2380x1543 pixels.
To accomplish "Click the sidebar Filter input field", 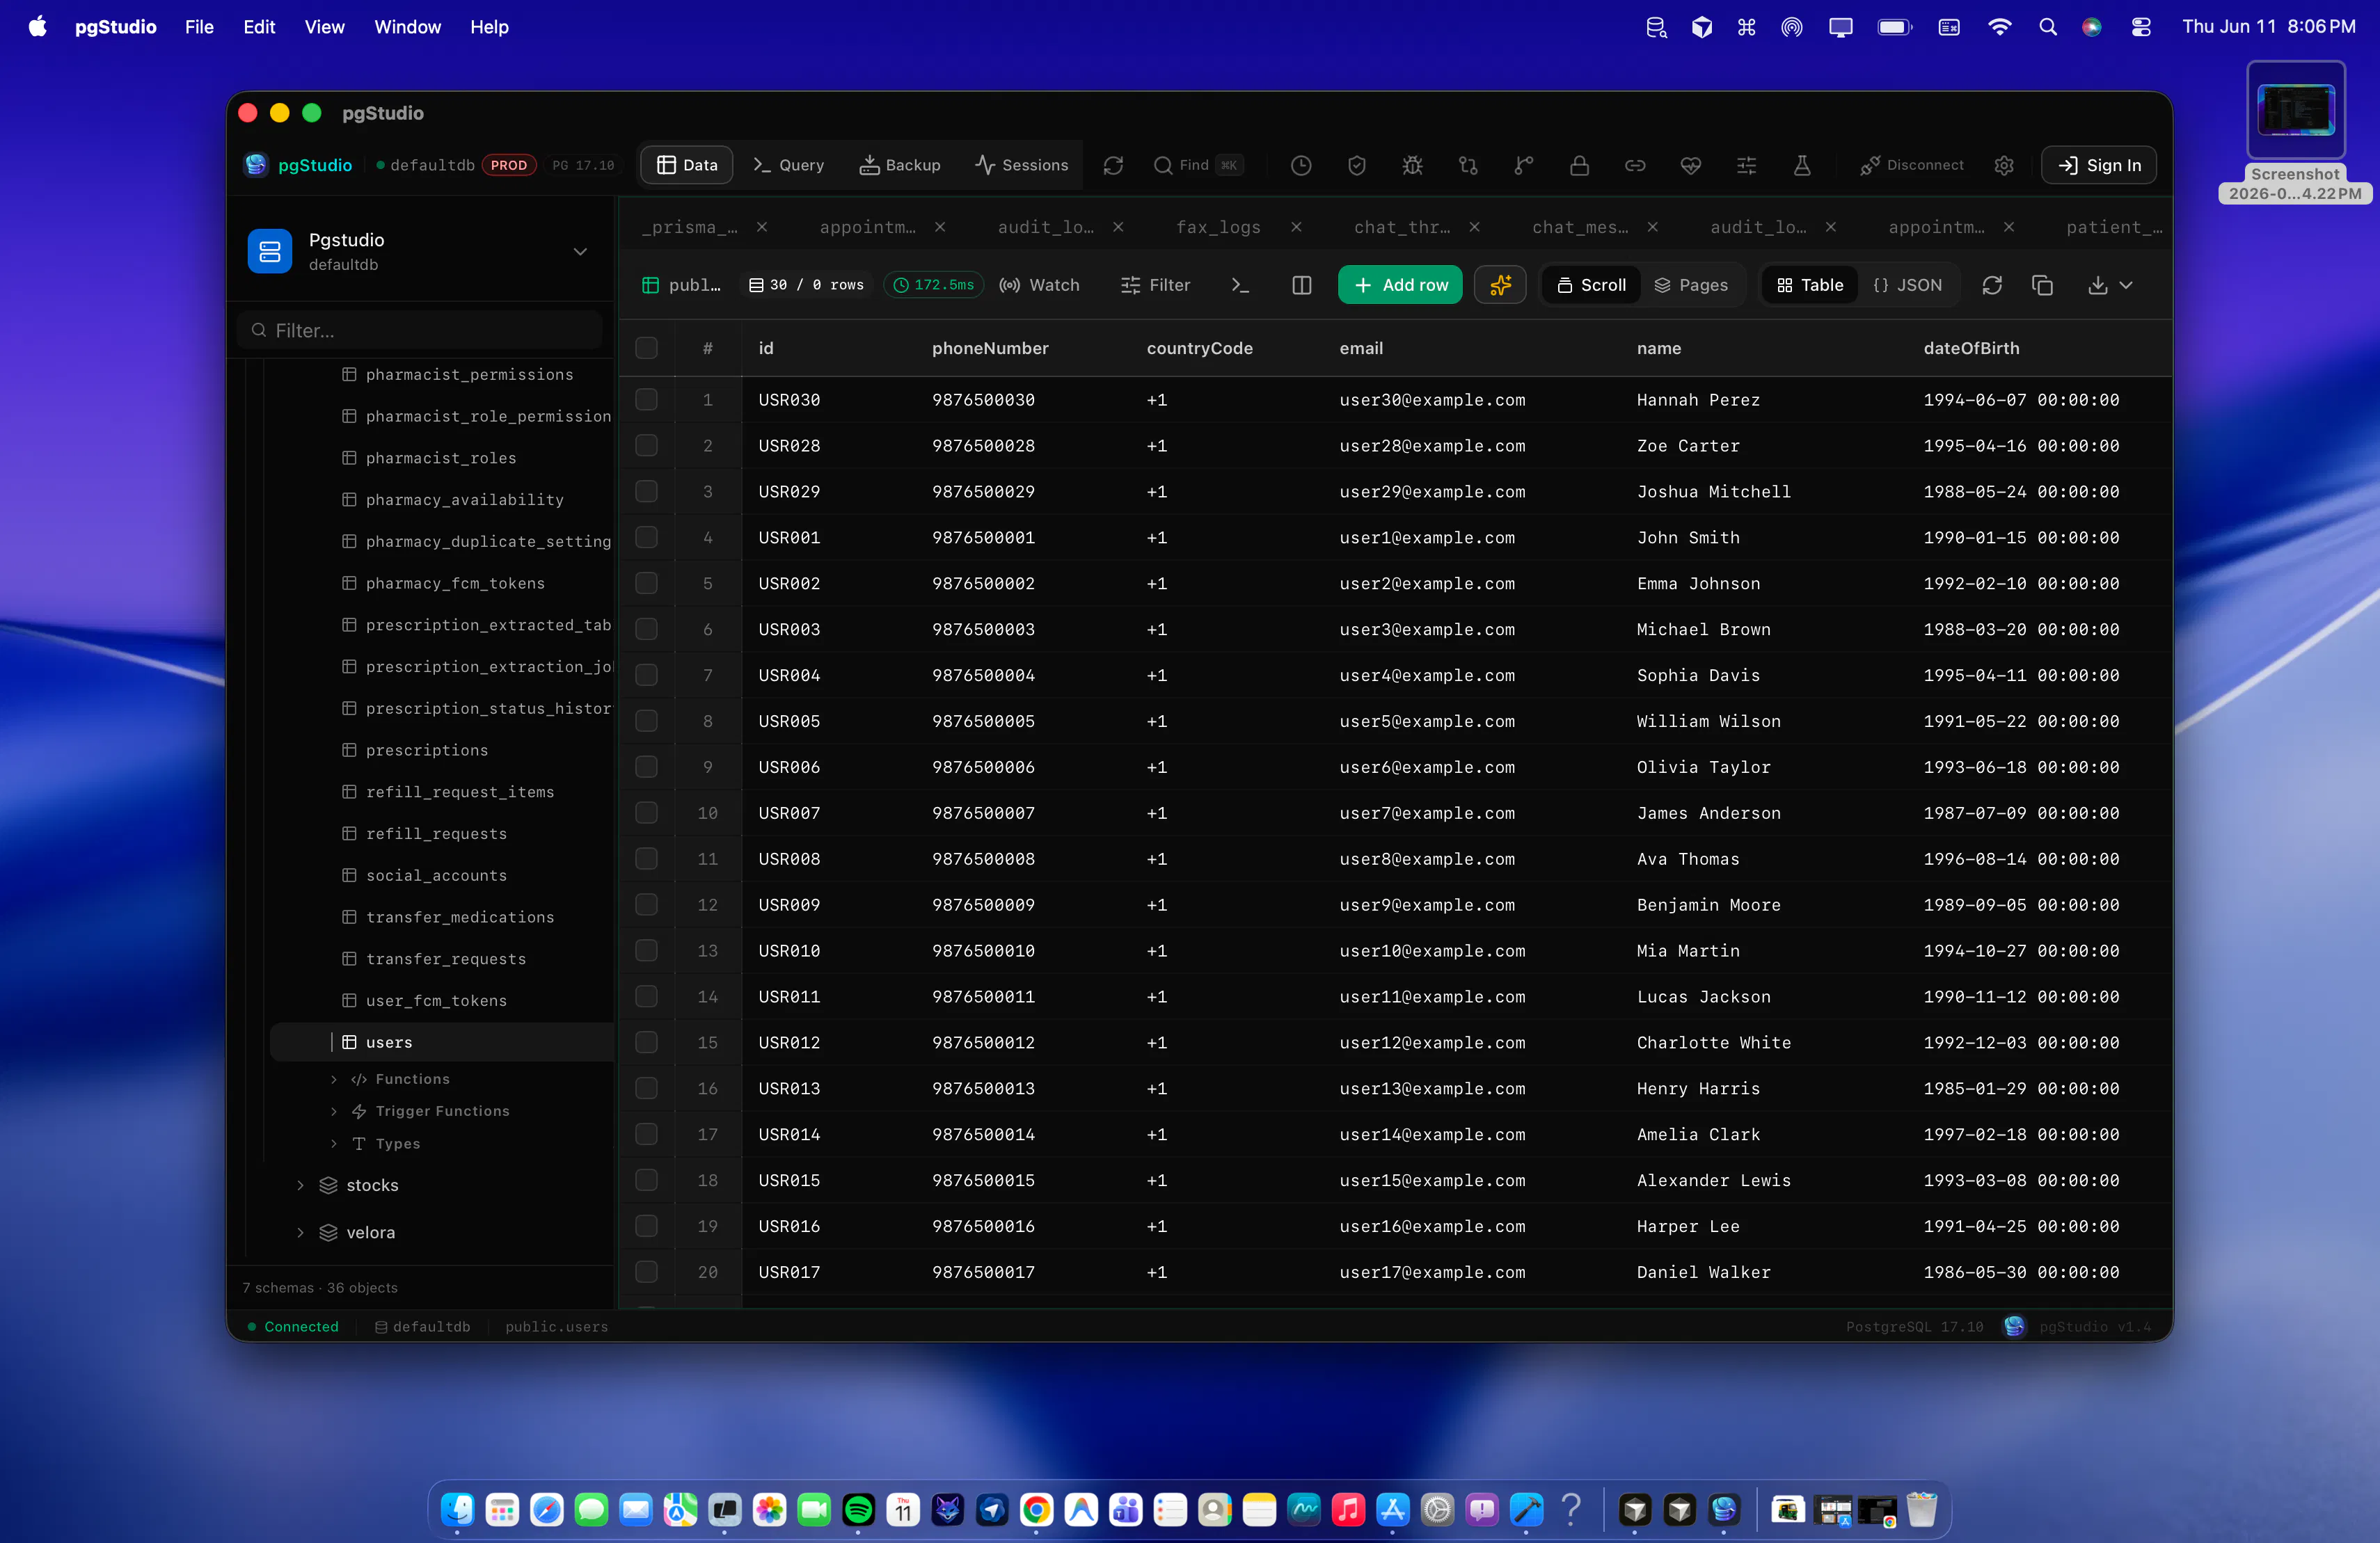I will 420,330.
